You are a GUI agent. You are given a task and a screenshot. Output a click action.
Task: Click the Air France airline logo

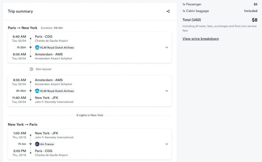point(37,144)
